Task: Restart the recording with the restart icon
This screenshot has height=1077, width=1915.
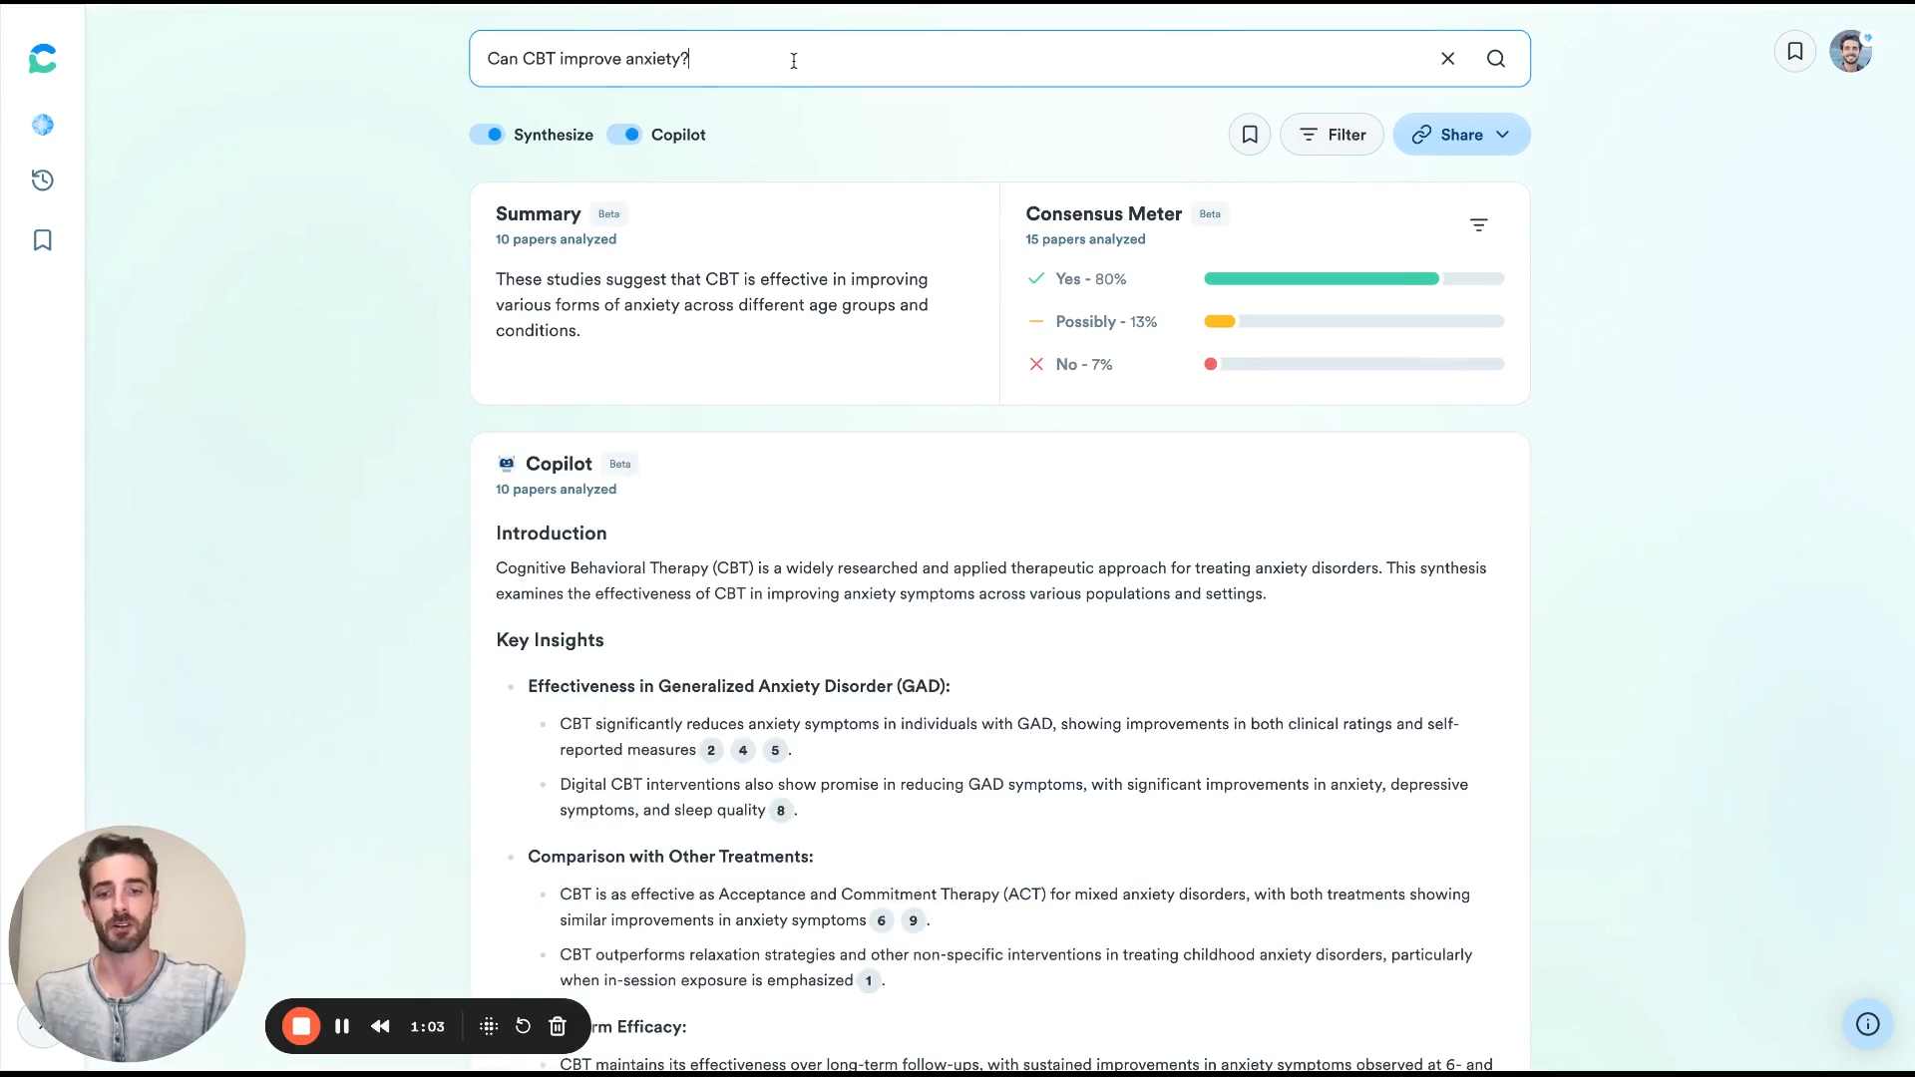Action: [523, 1026]
